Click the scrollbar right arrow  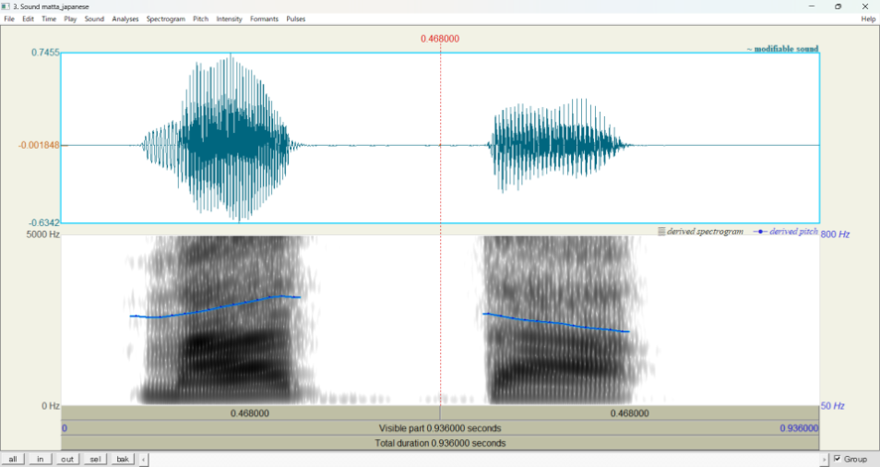(824, 460)
